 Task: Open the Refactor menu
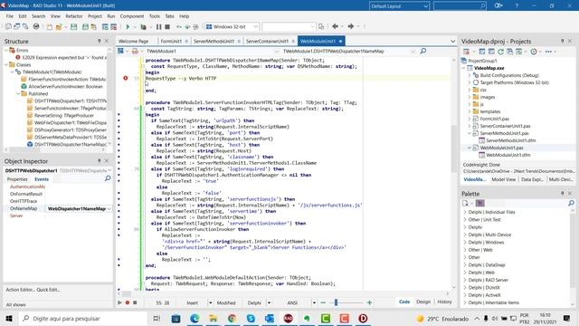pos(74,16)
